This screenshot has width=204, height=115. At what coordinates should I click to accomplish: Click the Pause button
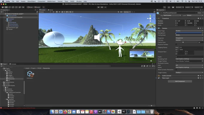tap(102, 7)
